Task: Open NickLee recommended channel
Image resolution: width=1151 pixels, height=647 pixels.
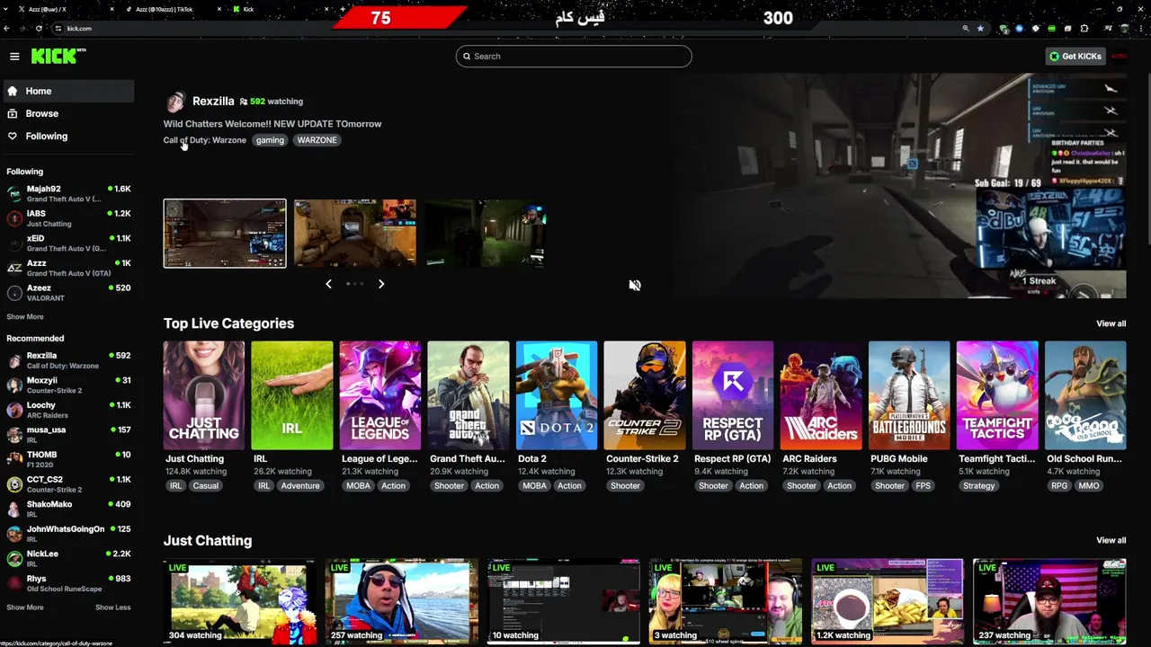Action: 67,558
